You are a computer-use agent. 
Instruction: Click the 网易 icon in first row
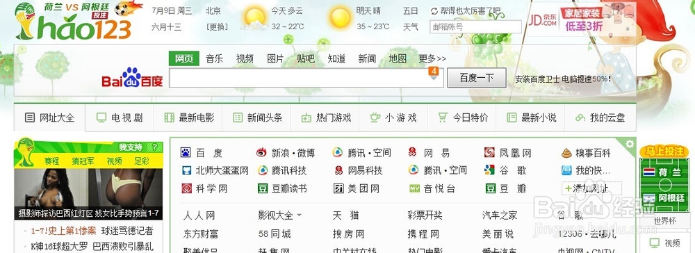(x=413, y=153)
